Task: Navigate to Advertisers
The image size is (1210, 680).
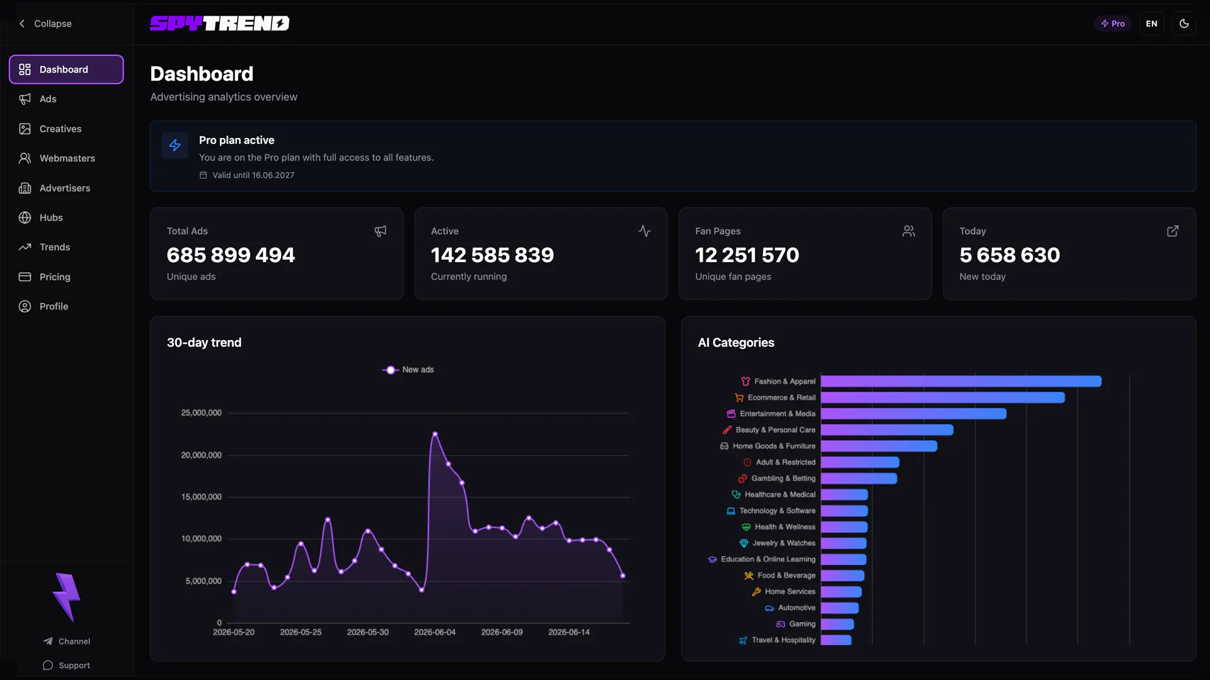Action: pos(66,188)
